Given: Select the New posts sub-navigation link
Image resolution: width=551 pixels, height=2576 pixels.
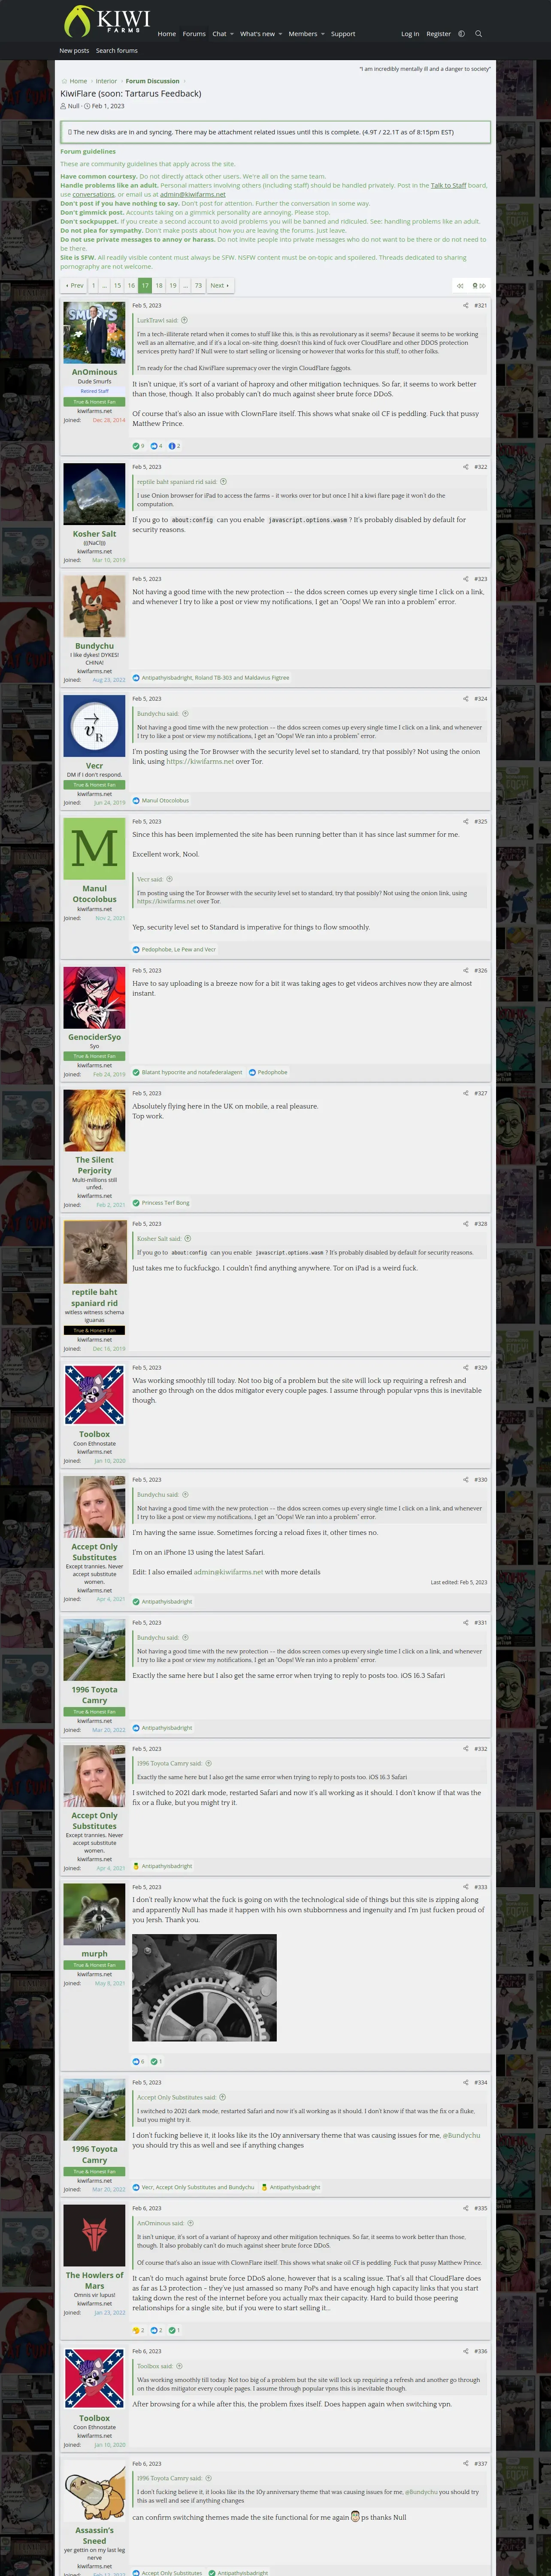Looking at the screenshot, I should [x=74, y=51].
